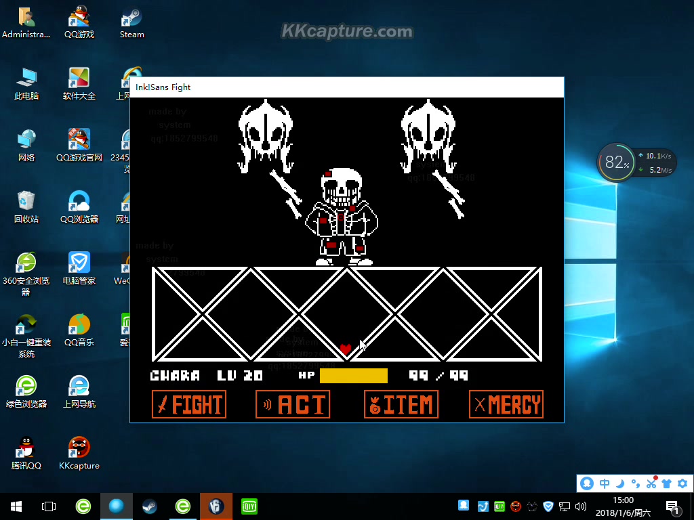Open 小白一键重装系统 desktop shortcut
Screen dimensions: 694x520
[x=26, y=335]
